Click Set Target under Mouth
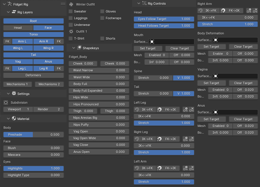 (148, 48)
